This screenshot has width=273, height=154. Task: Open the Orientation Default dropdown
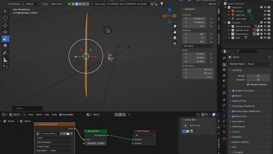tap(31, 4)
